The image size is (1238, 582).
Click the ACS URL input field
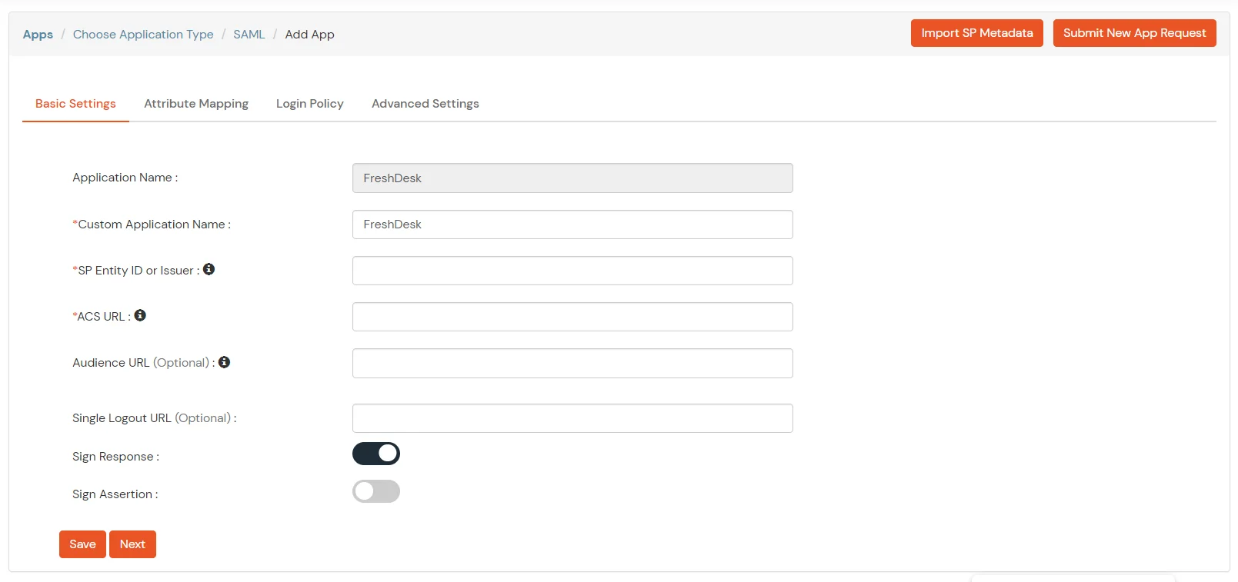point(572,317)
